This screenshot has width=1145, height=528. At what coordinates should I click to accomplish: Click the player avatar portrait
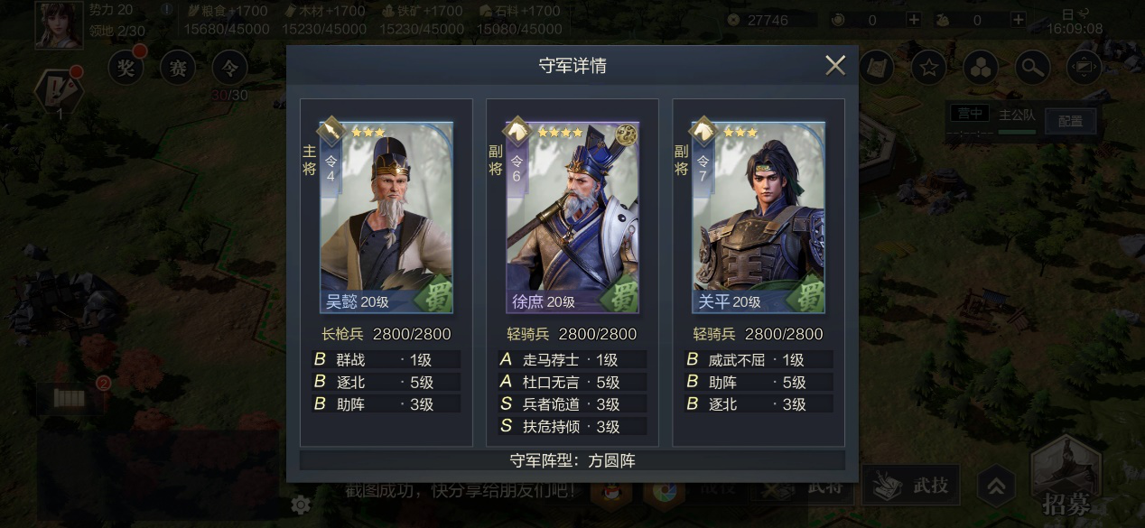[x=59, y=23]
